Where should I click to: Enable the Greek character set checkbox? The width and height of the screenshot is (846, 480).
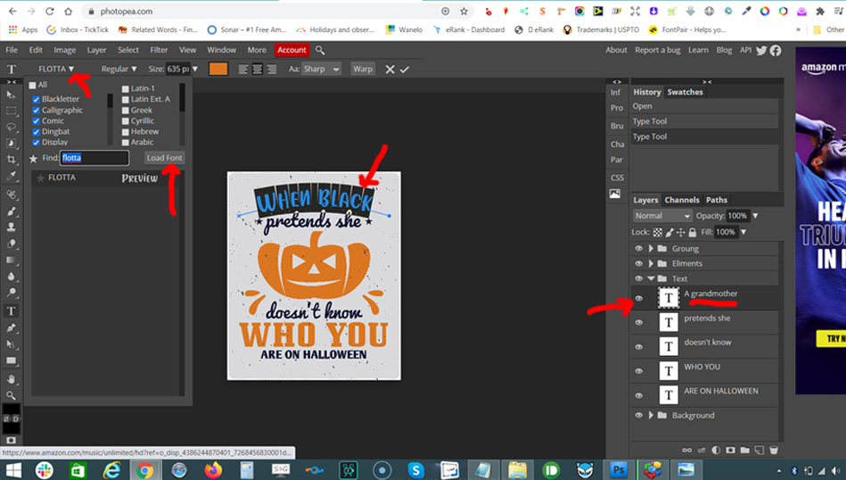point(126,110)
